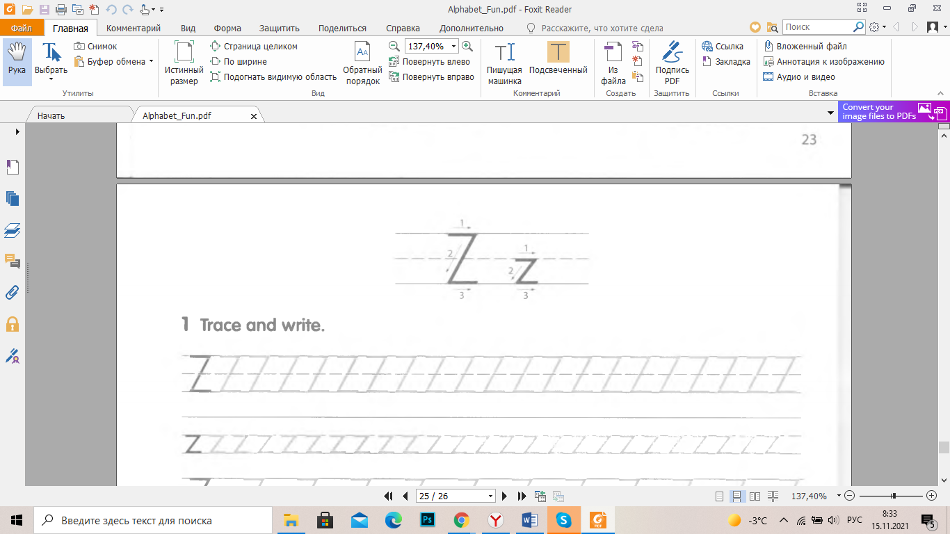Switch to the Защитить ribbon tab
950x534 pixels.
pos(279,29)
